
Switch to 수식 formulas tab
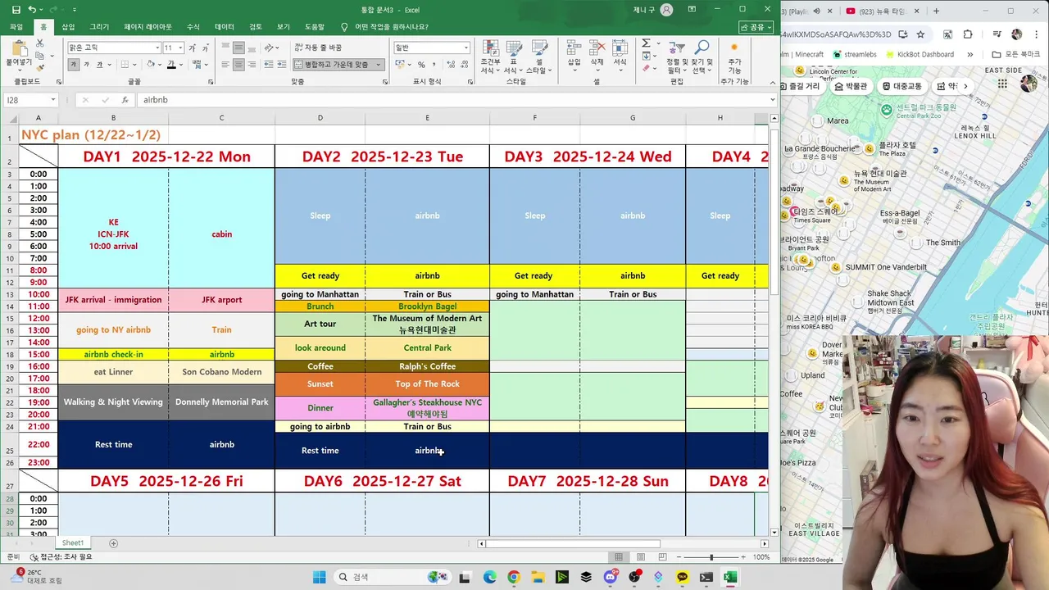pyautogui.click(x=193, y=27)
